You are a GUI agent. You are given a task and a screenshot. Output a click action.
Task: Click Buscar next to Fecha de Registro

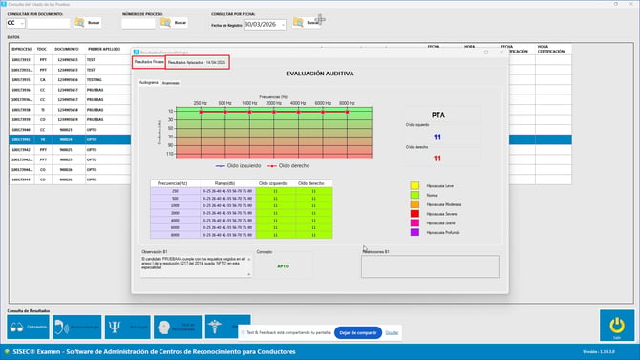pyautogui.click(x=307, y=23)
